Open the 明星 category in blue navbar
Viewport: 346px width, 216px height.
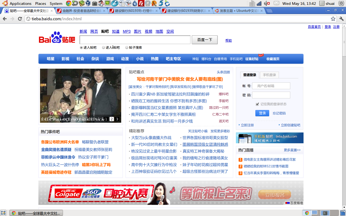point(51,59)
